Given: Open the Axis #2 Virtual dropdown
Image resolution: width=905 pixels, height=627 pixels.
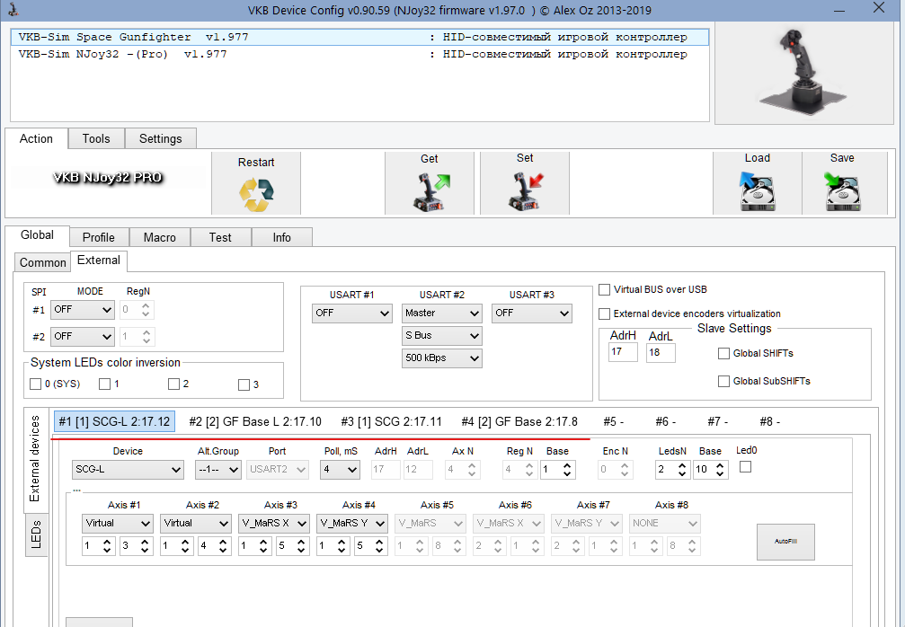Looking at the screenshot, I should click(196, 523).
